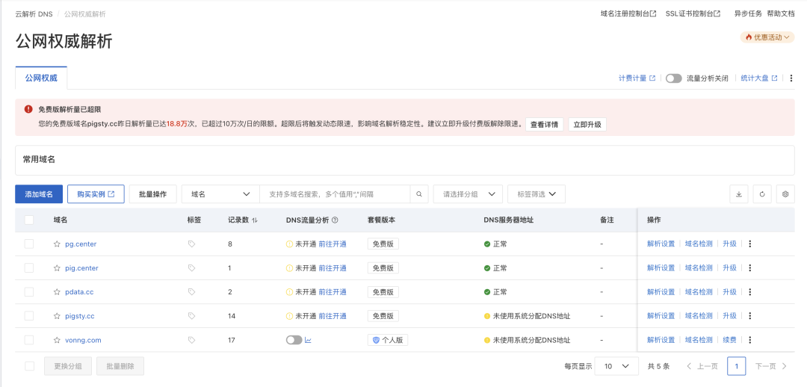Select the 公网权威 tab
Image resolution: width=807 pixels, height=387 pixels.
[41, 78]
